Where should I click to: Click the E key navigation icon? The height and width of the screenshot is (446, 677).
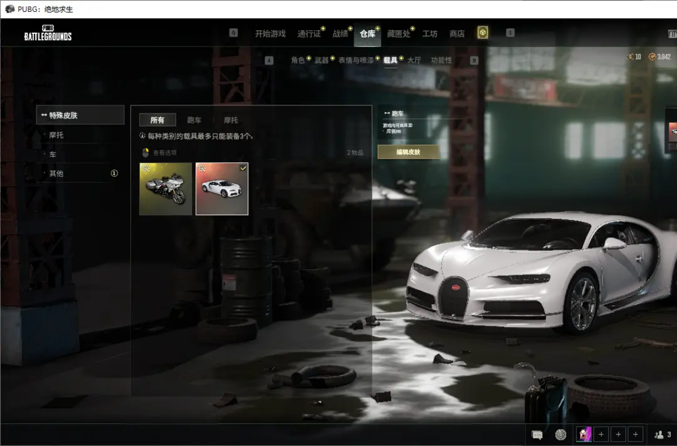[510, 33]
